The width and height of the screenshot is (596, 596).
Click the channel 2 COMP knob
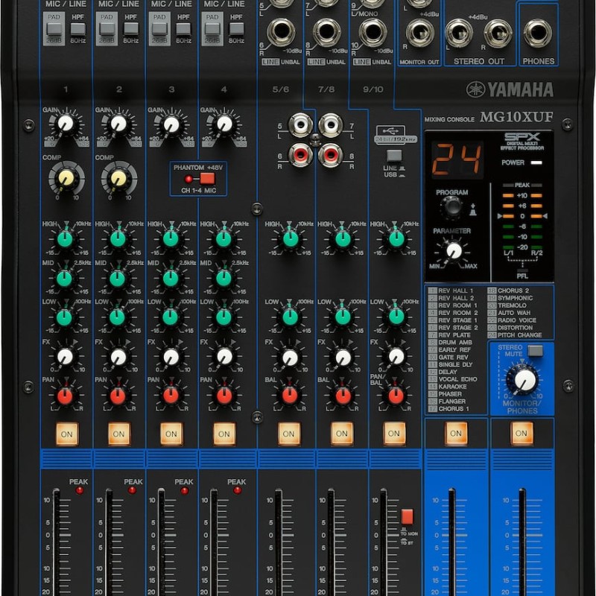pos(119,178)
